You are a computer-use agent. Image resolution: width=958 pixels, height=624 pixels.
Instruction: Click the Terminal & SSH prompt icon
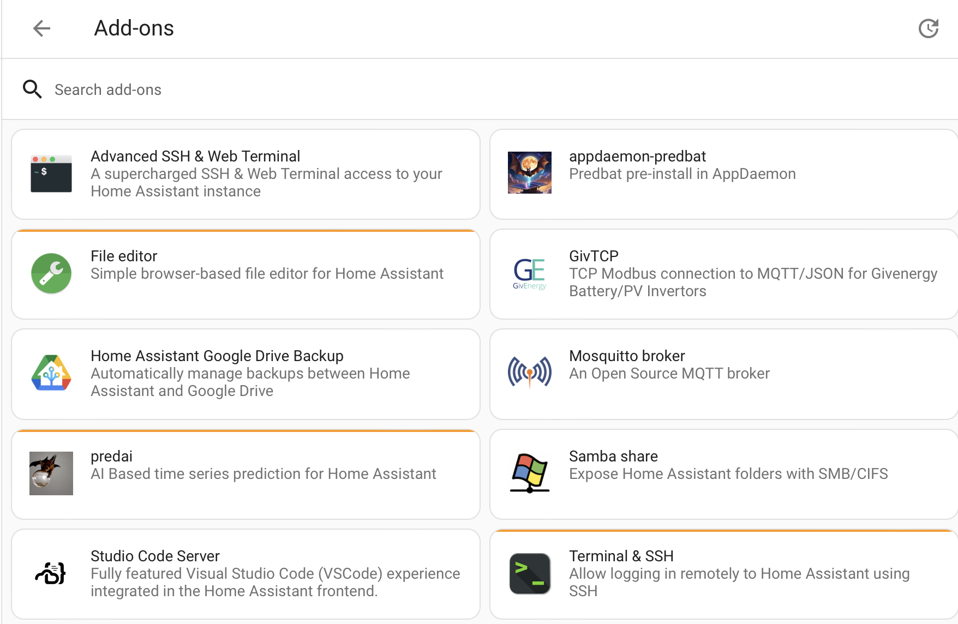(530, 573)
